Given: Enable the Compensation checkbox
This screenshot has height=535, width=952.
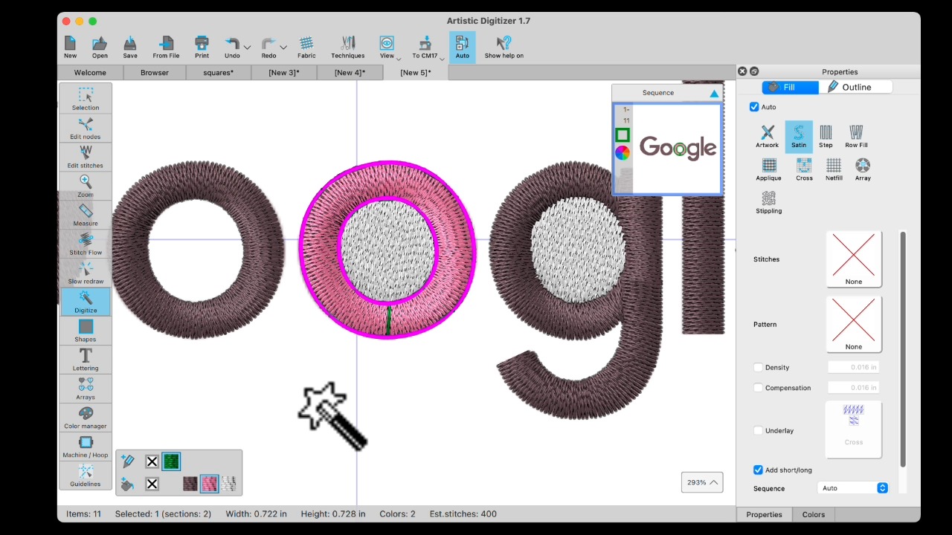Looking at the screenshot, I should pyautogui.click(x=758, y=387).
